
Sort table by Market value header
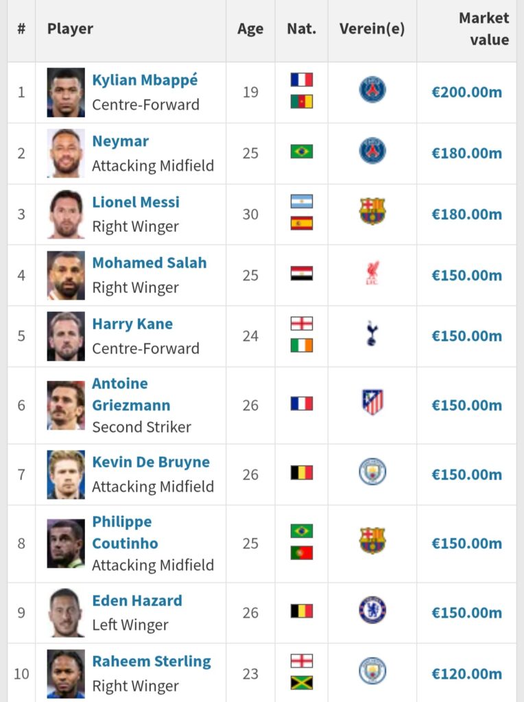tap(484, 29)
